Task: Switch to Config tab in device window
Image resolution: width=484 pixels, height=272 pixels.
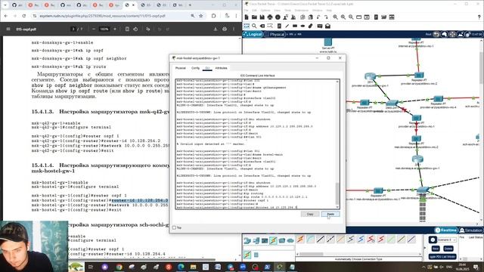Action: (195, 68)
